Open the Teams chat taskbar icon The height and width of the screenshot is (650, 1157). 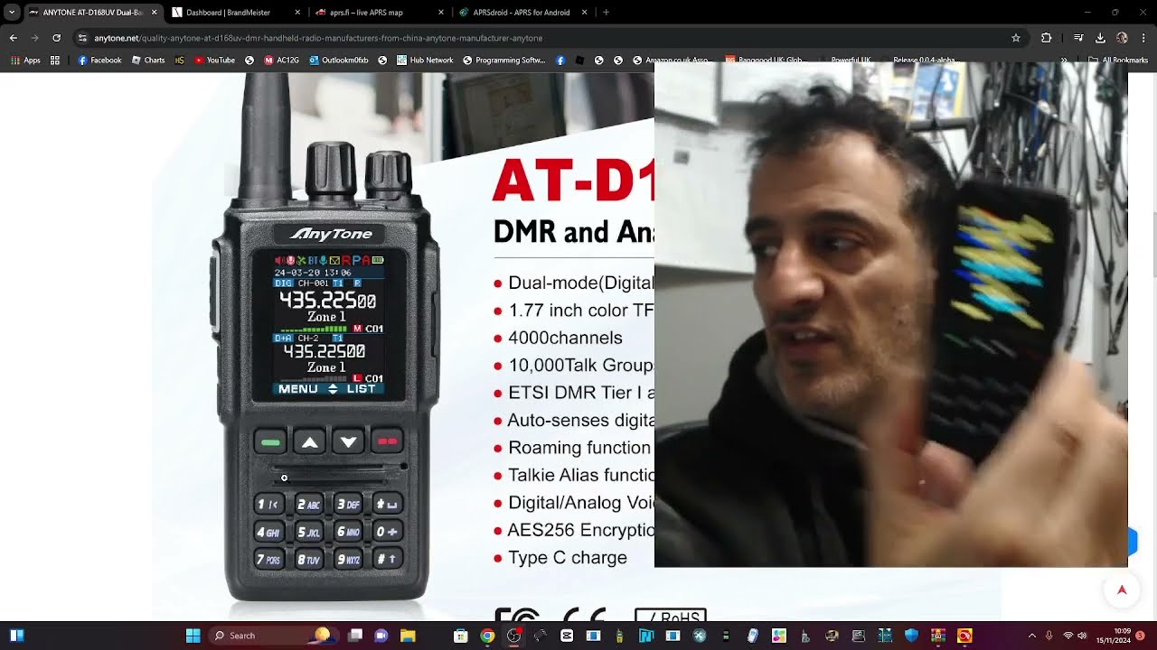381,636
